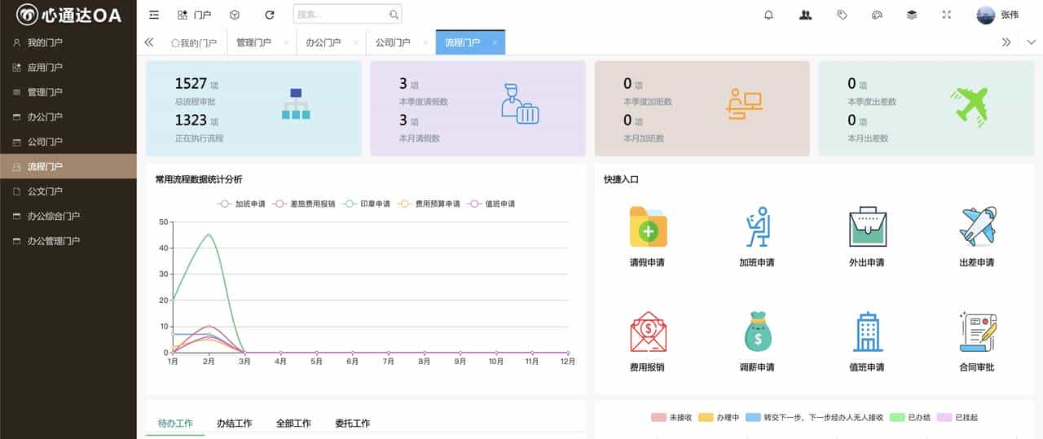
Task: Open user profile 张伟
Action: [997, 15]
